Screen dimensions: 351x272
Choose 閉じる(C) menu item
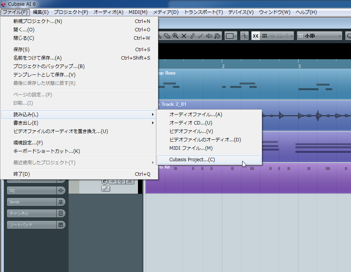click(79, 38)
